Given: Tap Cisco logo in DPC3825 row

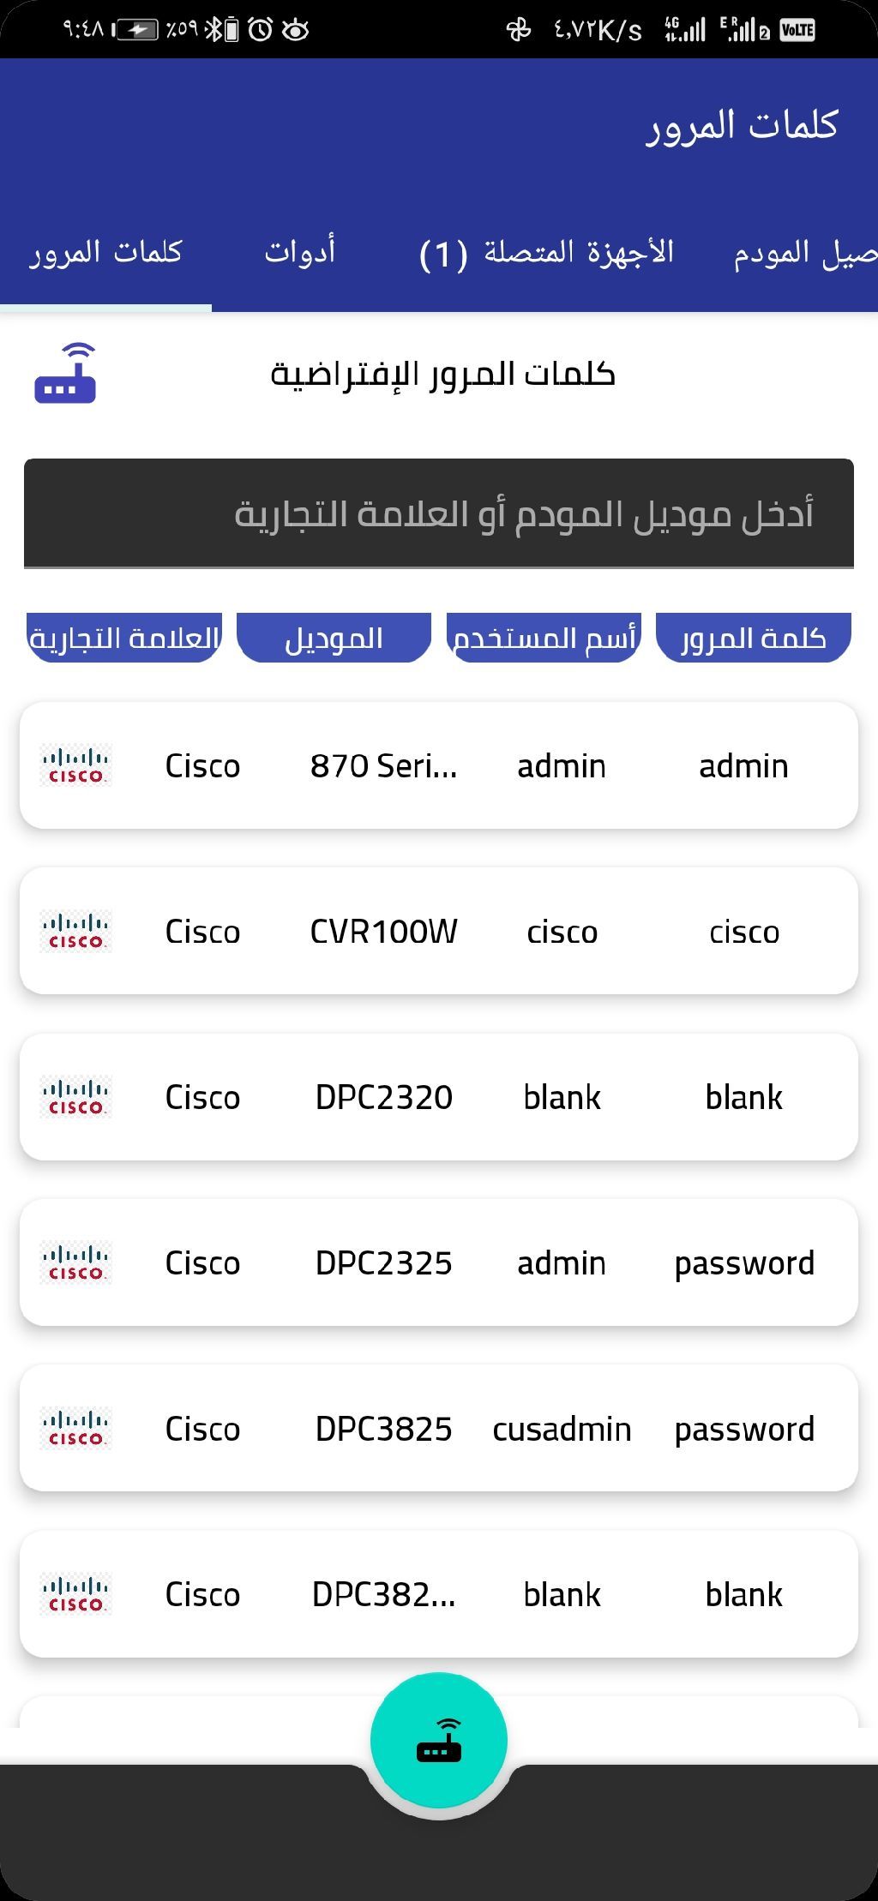Looking at the screenshot, I should [76, 1429].
